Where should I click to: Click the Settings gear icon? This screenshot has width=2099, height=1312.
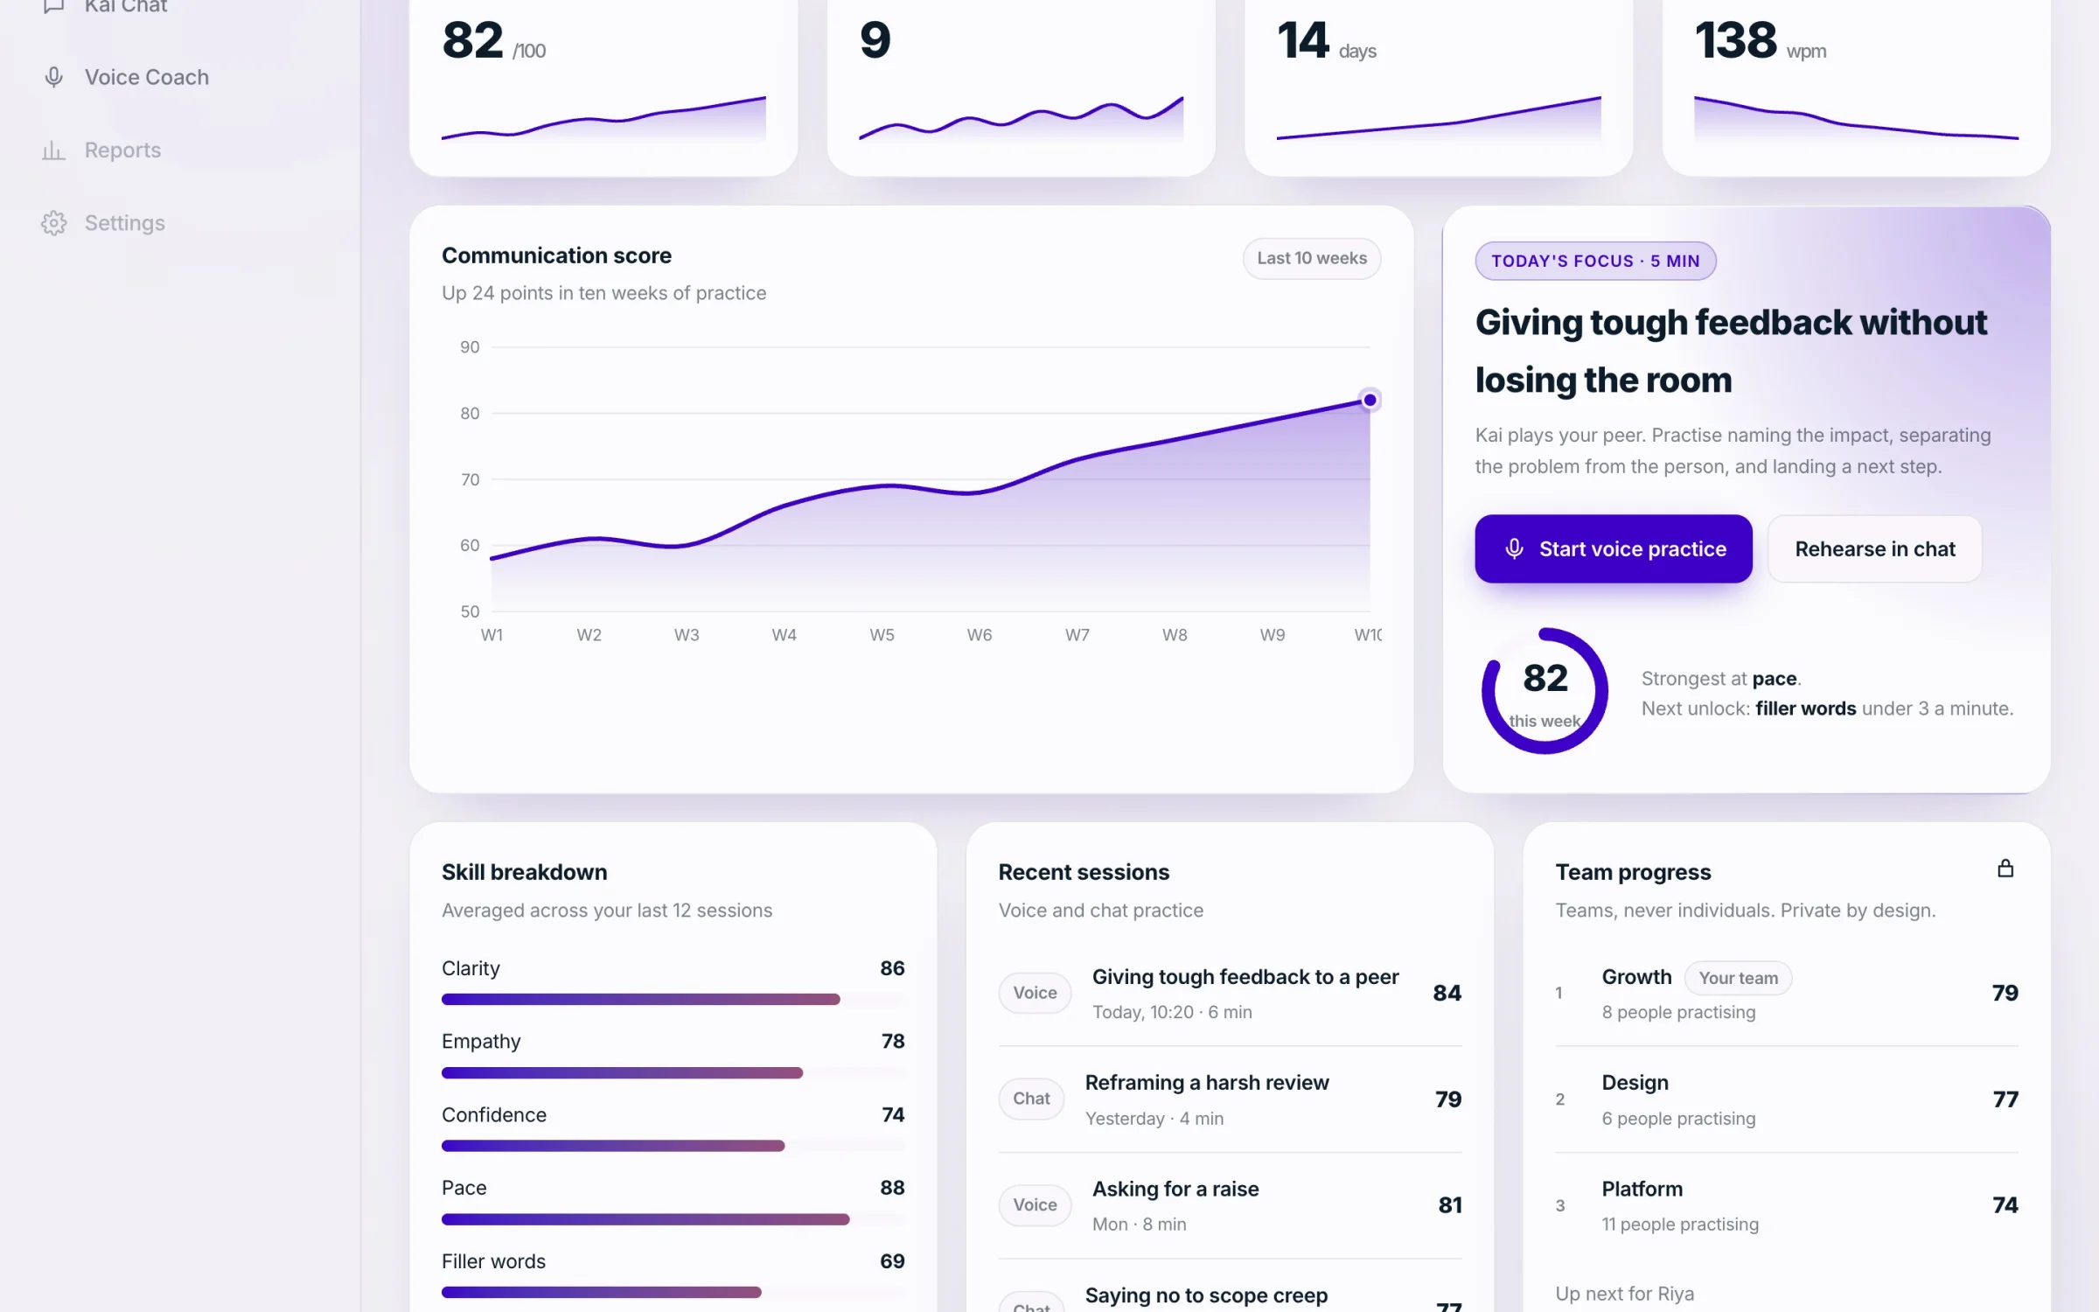click(53, 223)
